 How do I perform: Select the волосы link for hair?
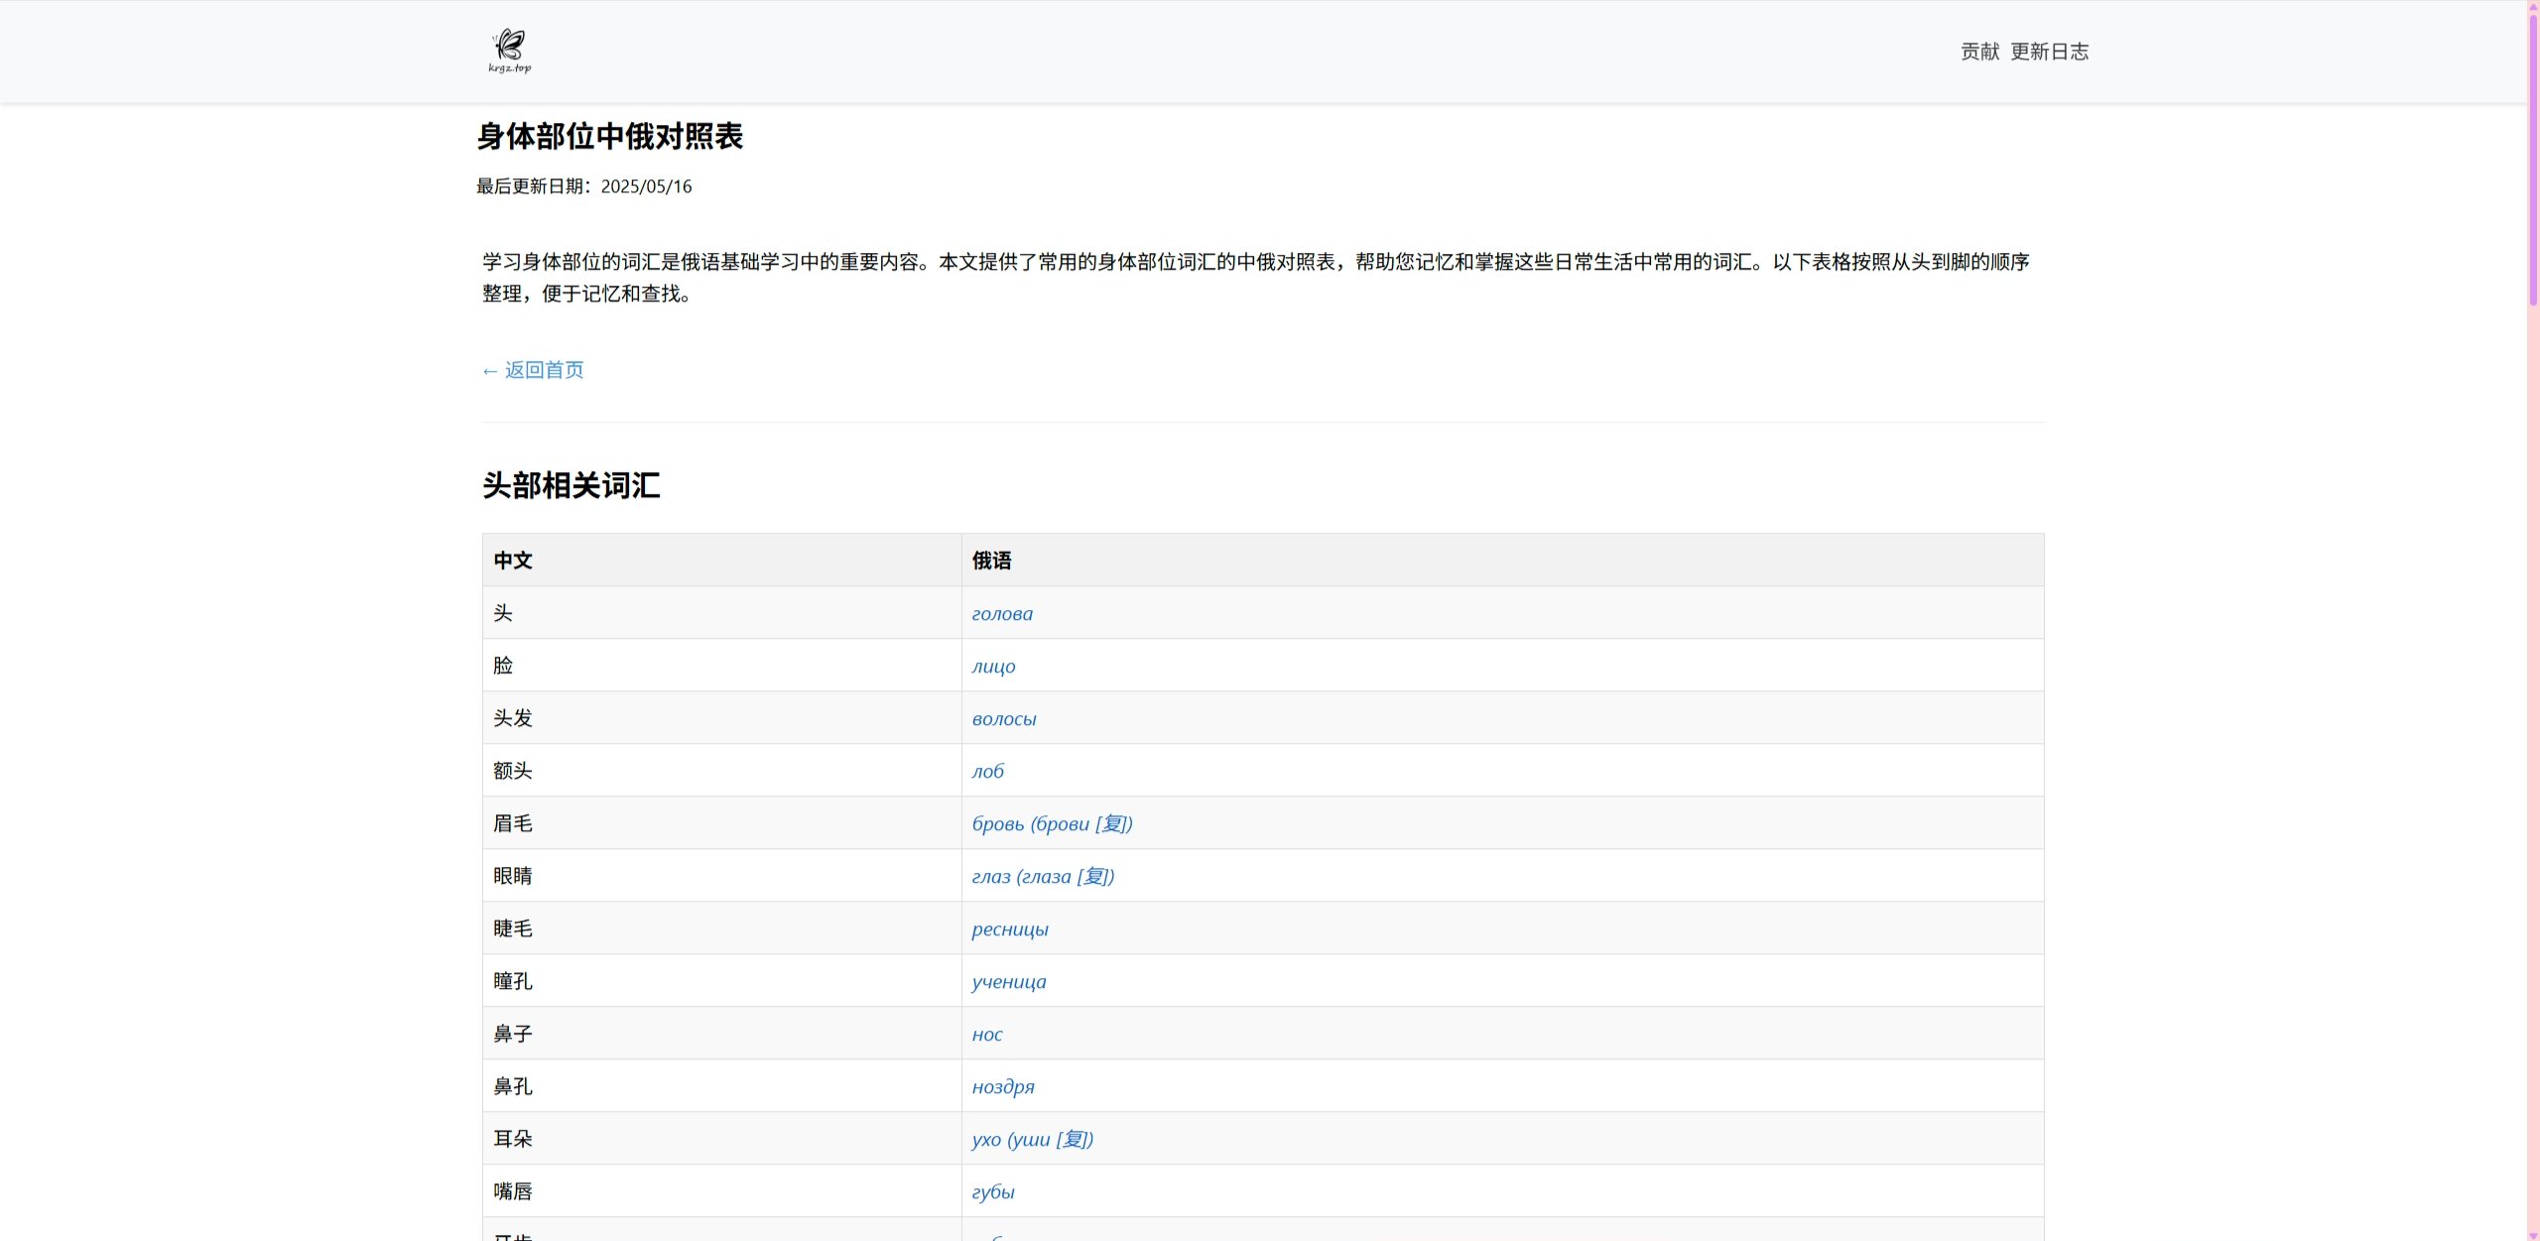pos(1004,719)
